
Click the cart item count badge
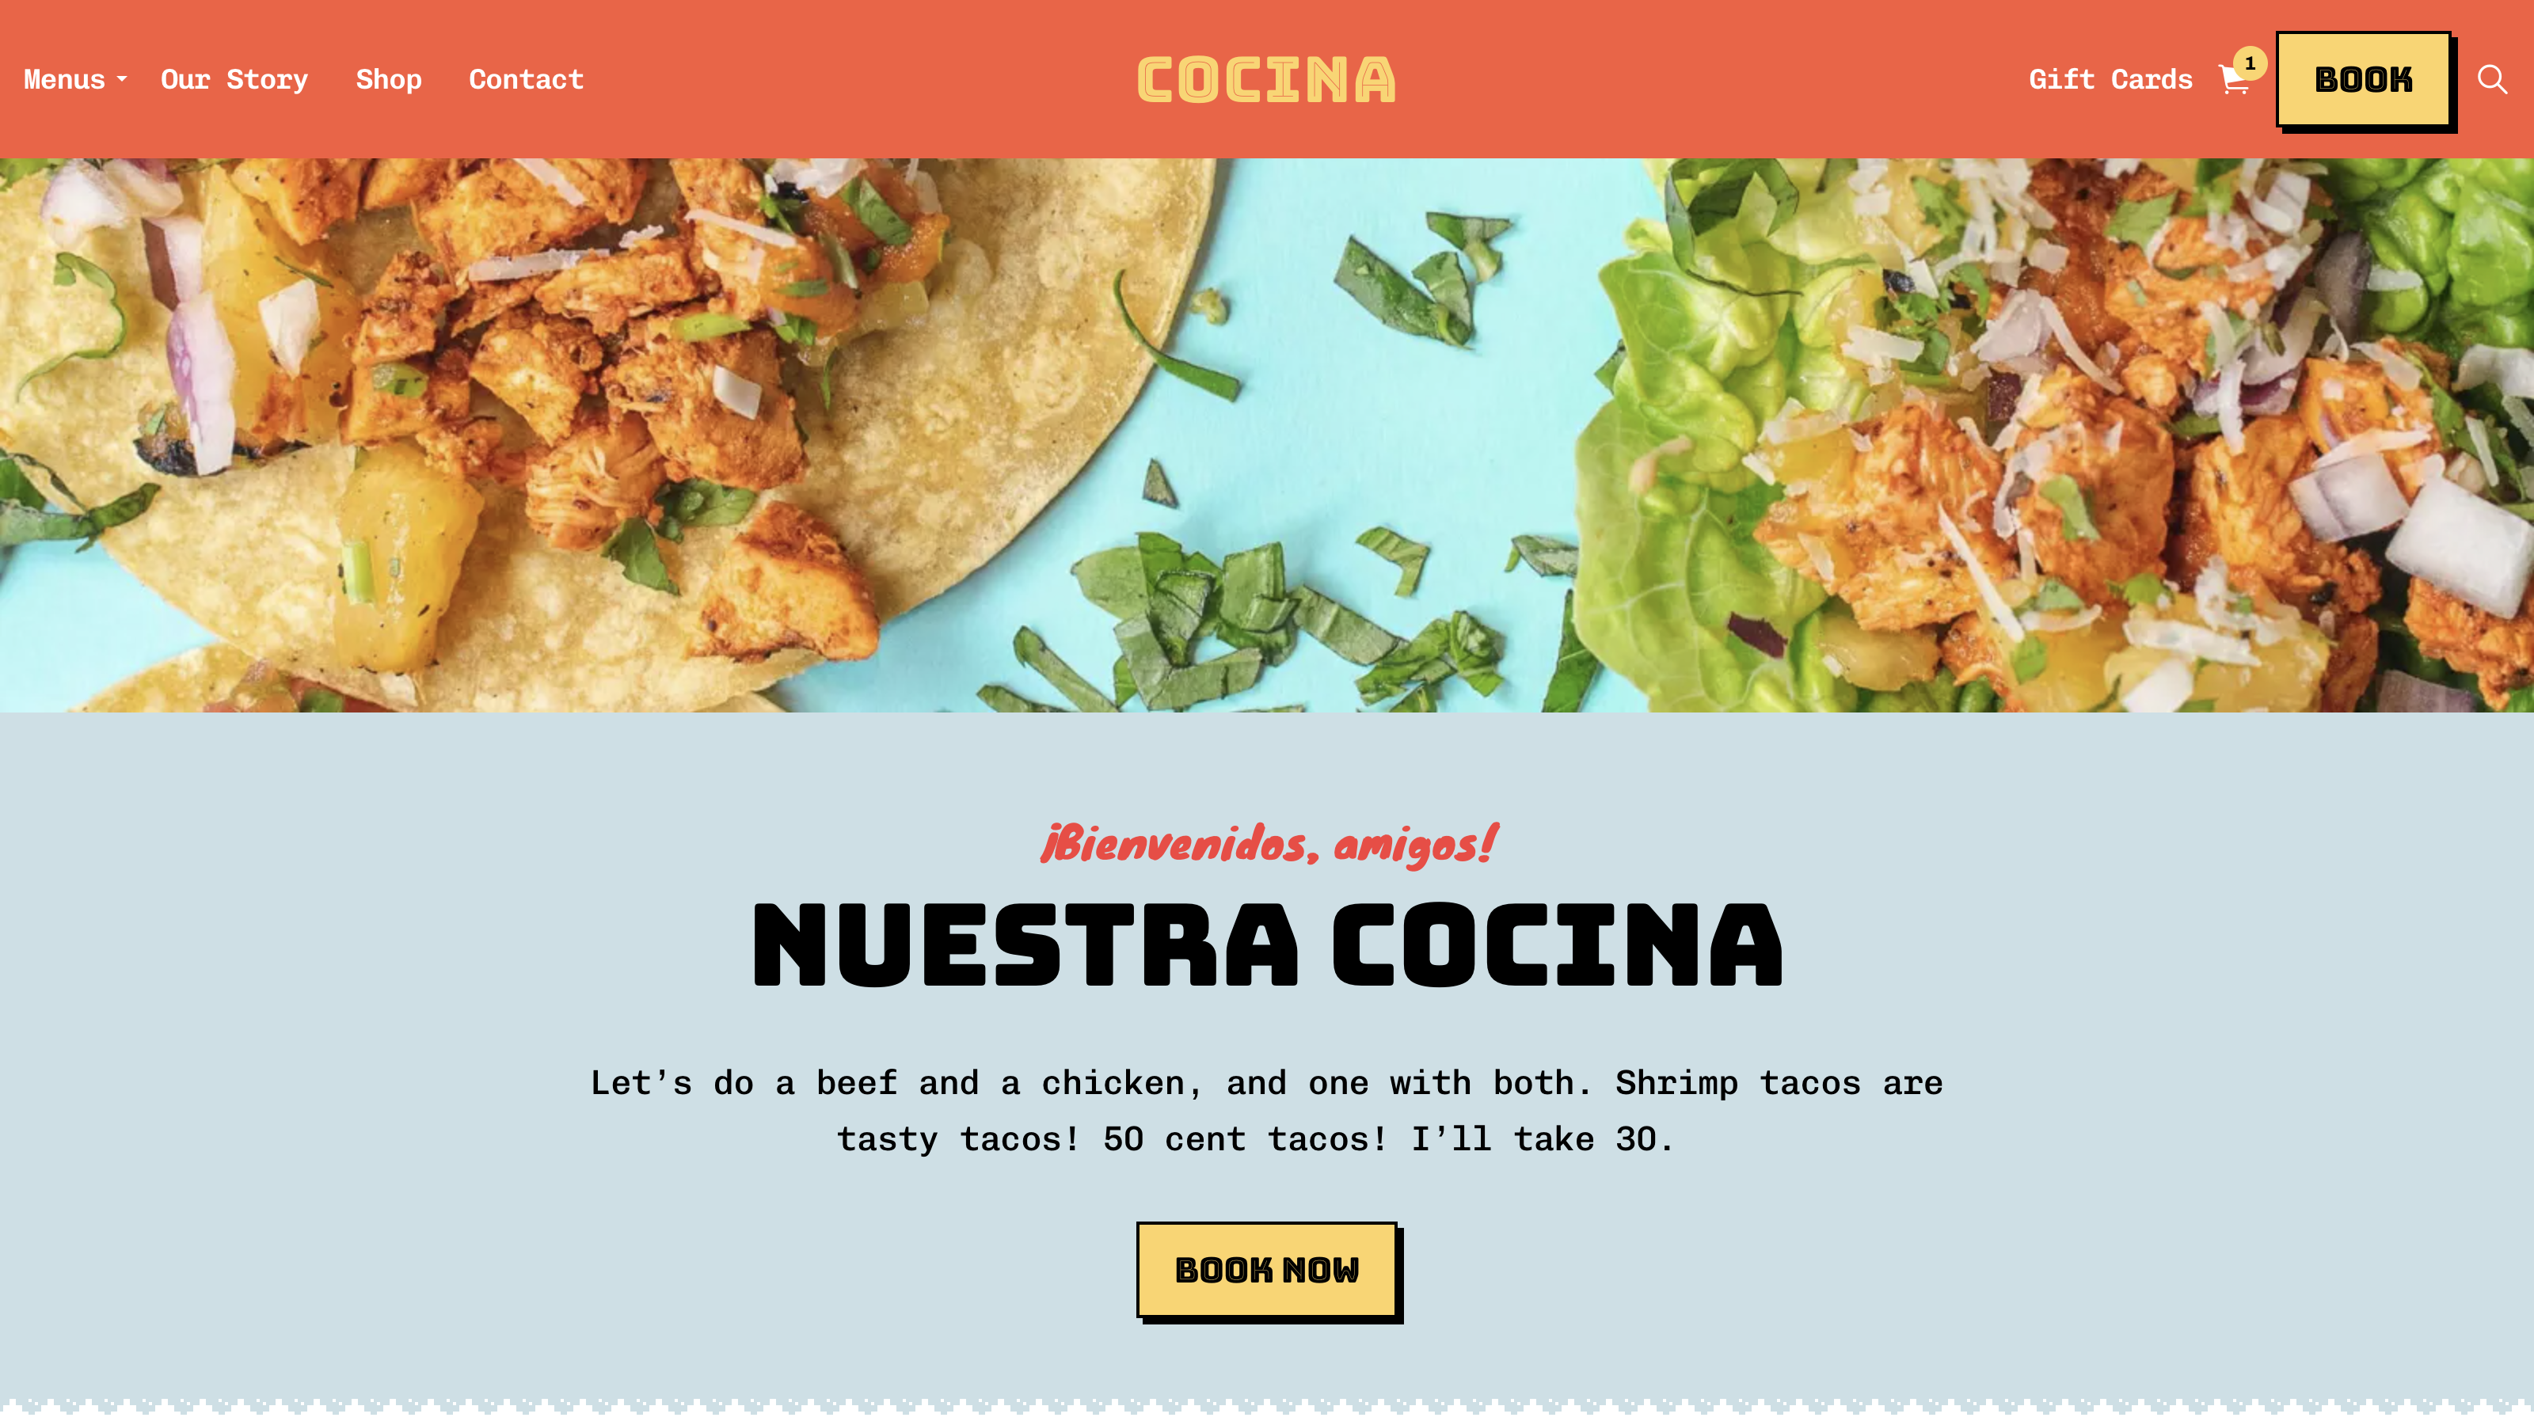tap(2250, 63)
